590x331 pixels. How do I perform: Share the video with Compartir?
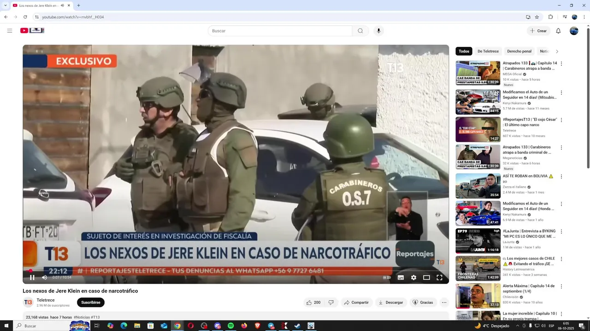click(x=357, y=302)
